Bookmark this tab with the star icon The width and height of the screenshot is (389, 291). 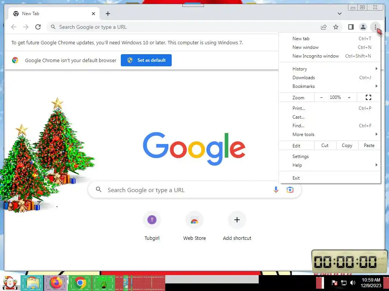coord(336,27)
